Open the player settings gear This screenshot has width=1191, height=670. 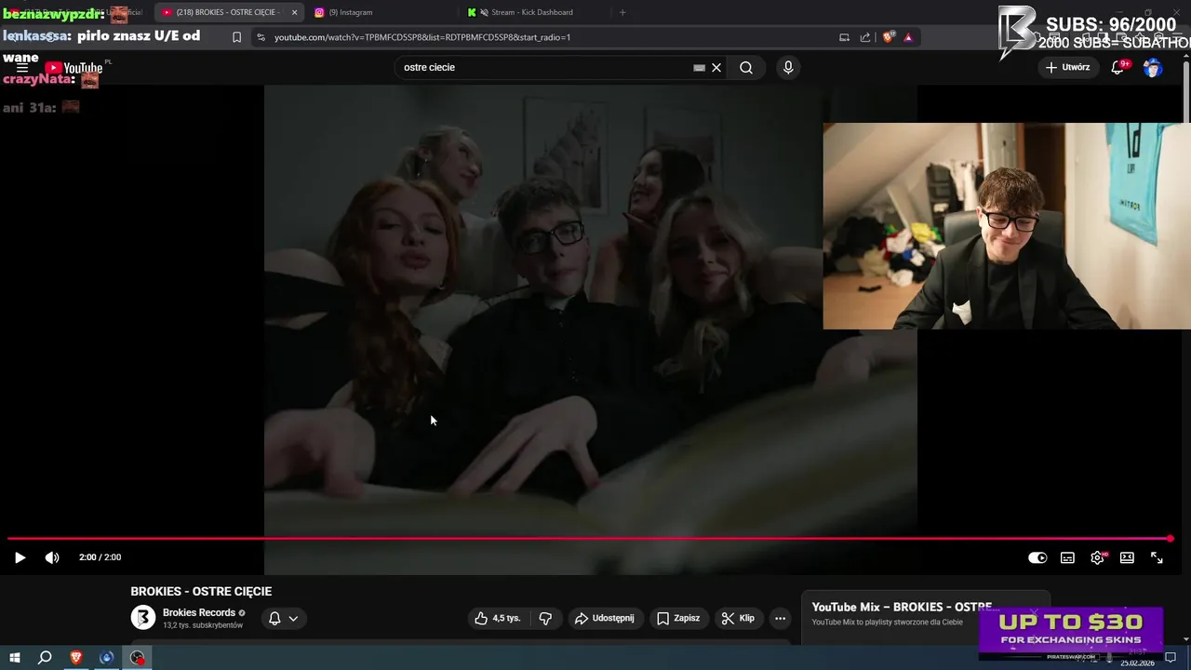tap(1097, 557)
